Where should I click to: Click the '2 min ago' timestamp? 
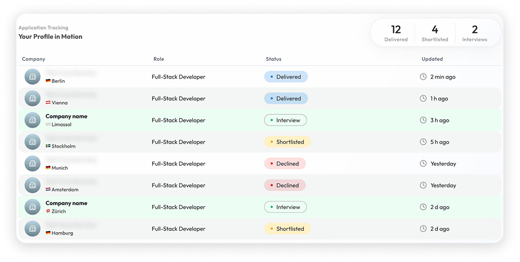point(443,77)
